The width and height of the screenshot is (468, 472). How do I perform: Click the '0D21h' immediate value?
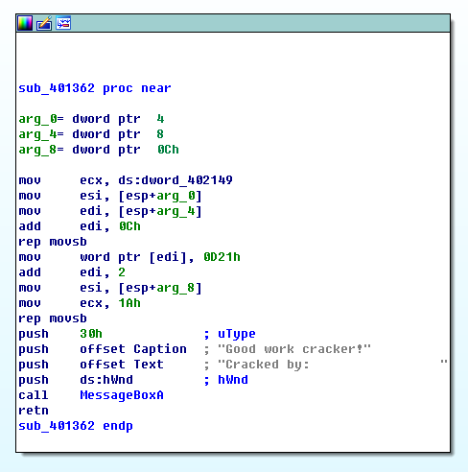[222, 257]
